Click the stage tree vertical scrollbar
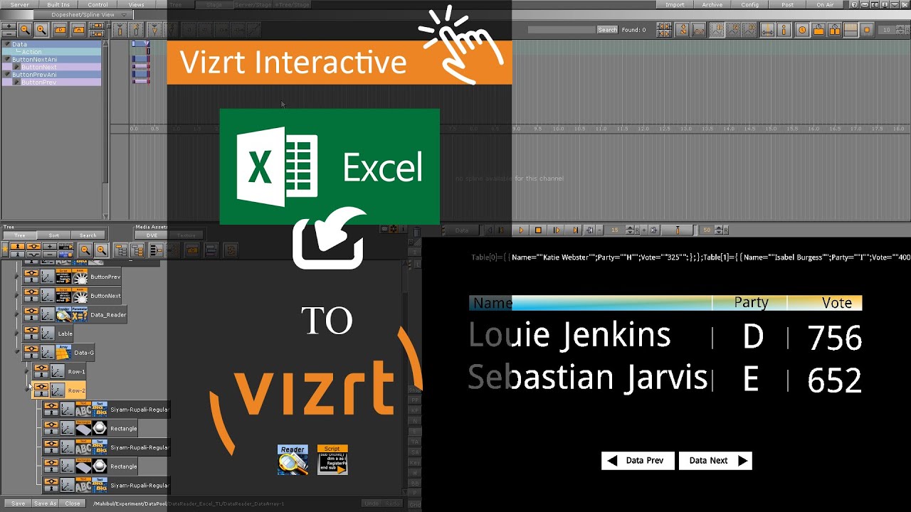 105,128
